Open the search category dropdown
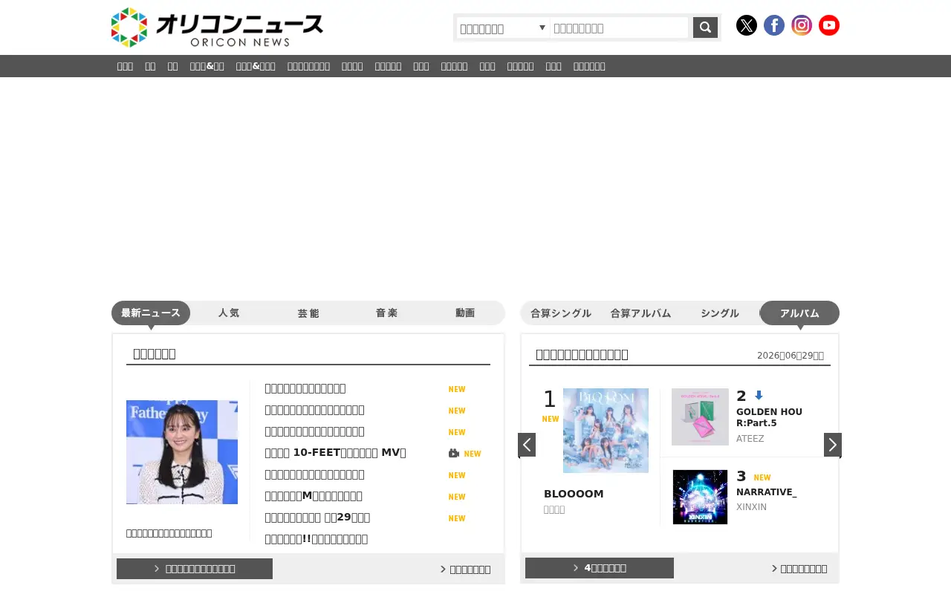Screen dimensions: 951x594 coord(503,28)
